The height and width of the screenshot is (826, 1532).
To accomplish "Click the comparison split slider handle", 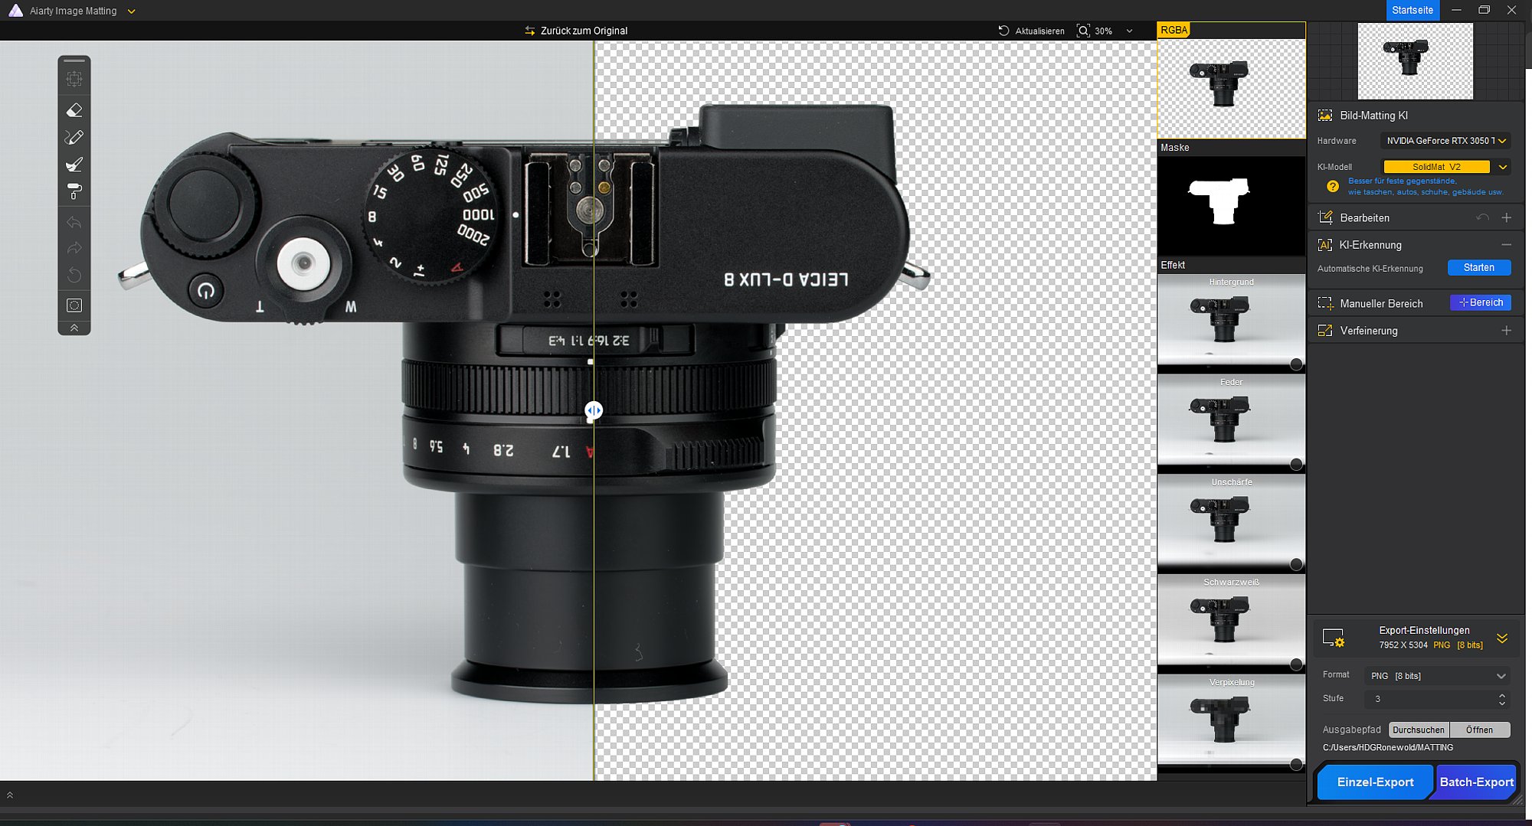I will tap(594, 410).
